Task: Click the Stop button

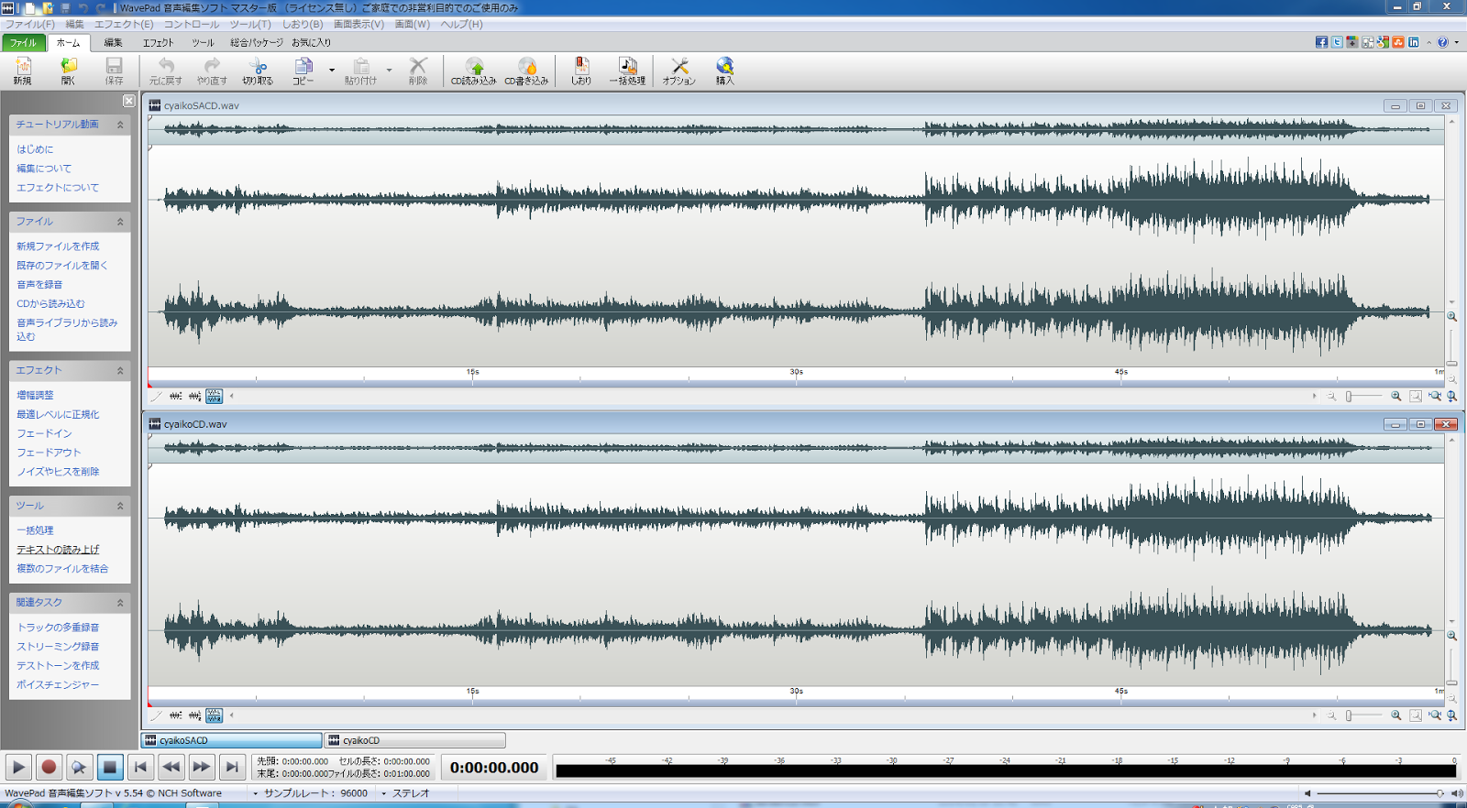Action: (110, 767)
